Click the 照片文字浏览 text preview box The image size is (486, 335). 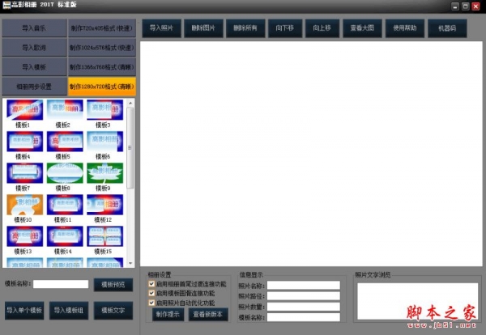(417, 301)
